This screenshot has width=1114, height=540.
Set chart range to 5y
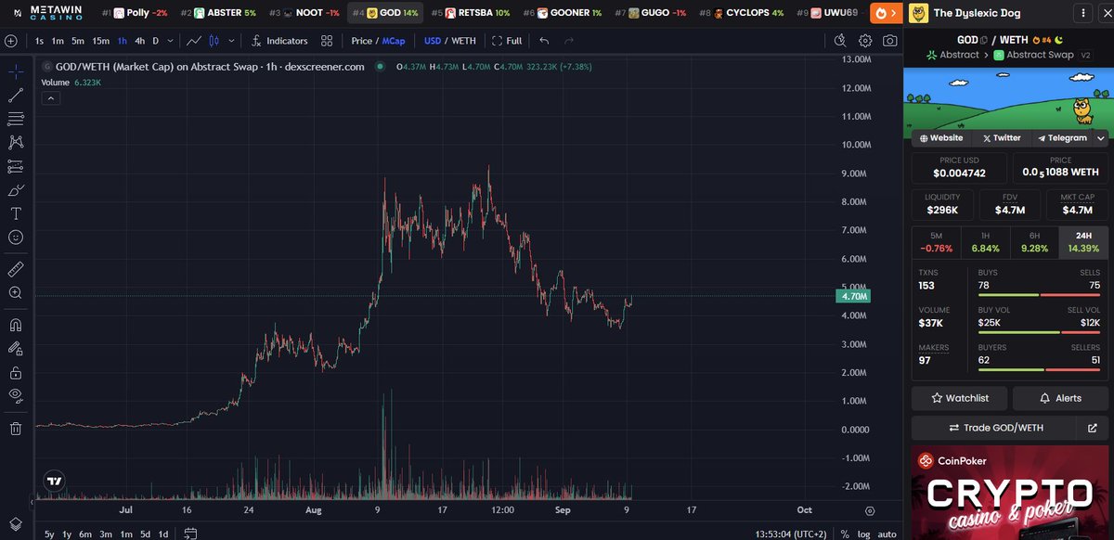pyautogui.click(x=49, y=534)
